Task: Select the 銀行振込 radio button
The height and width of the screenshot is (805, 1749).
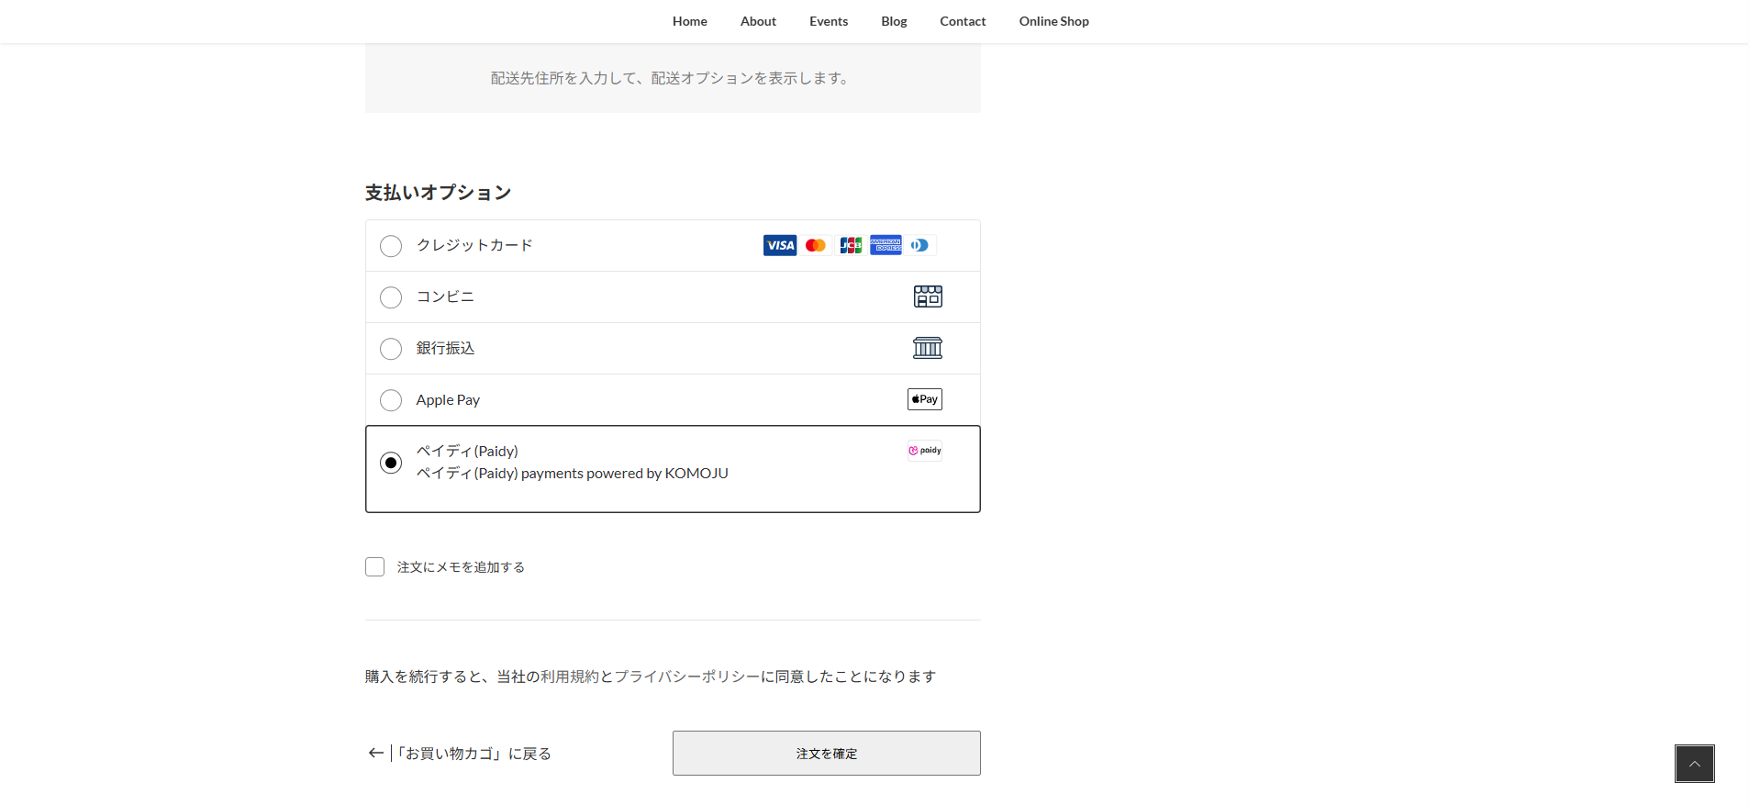Action: 391,349
